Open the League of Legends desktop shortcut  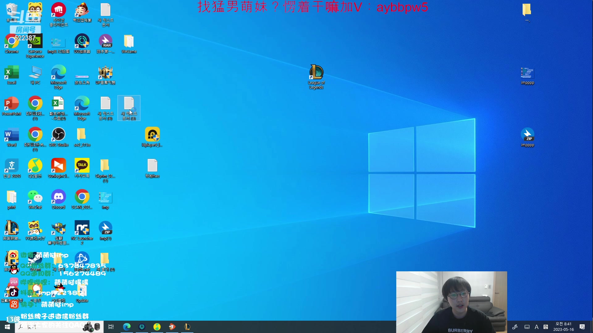(x=316, y=73)
